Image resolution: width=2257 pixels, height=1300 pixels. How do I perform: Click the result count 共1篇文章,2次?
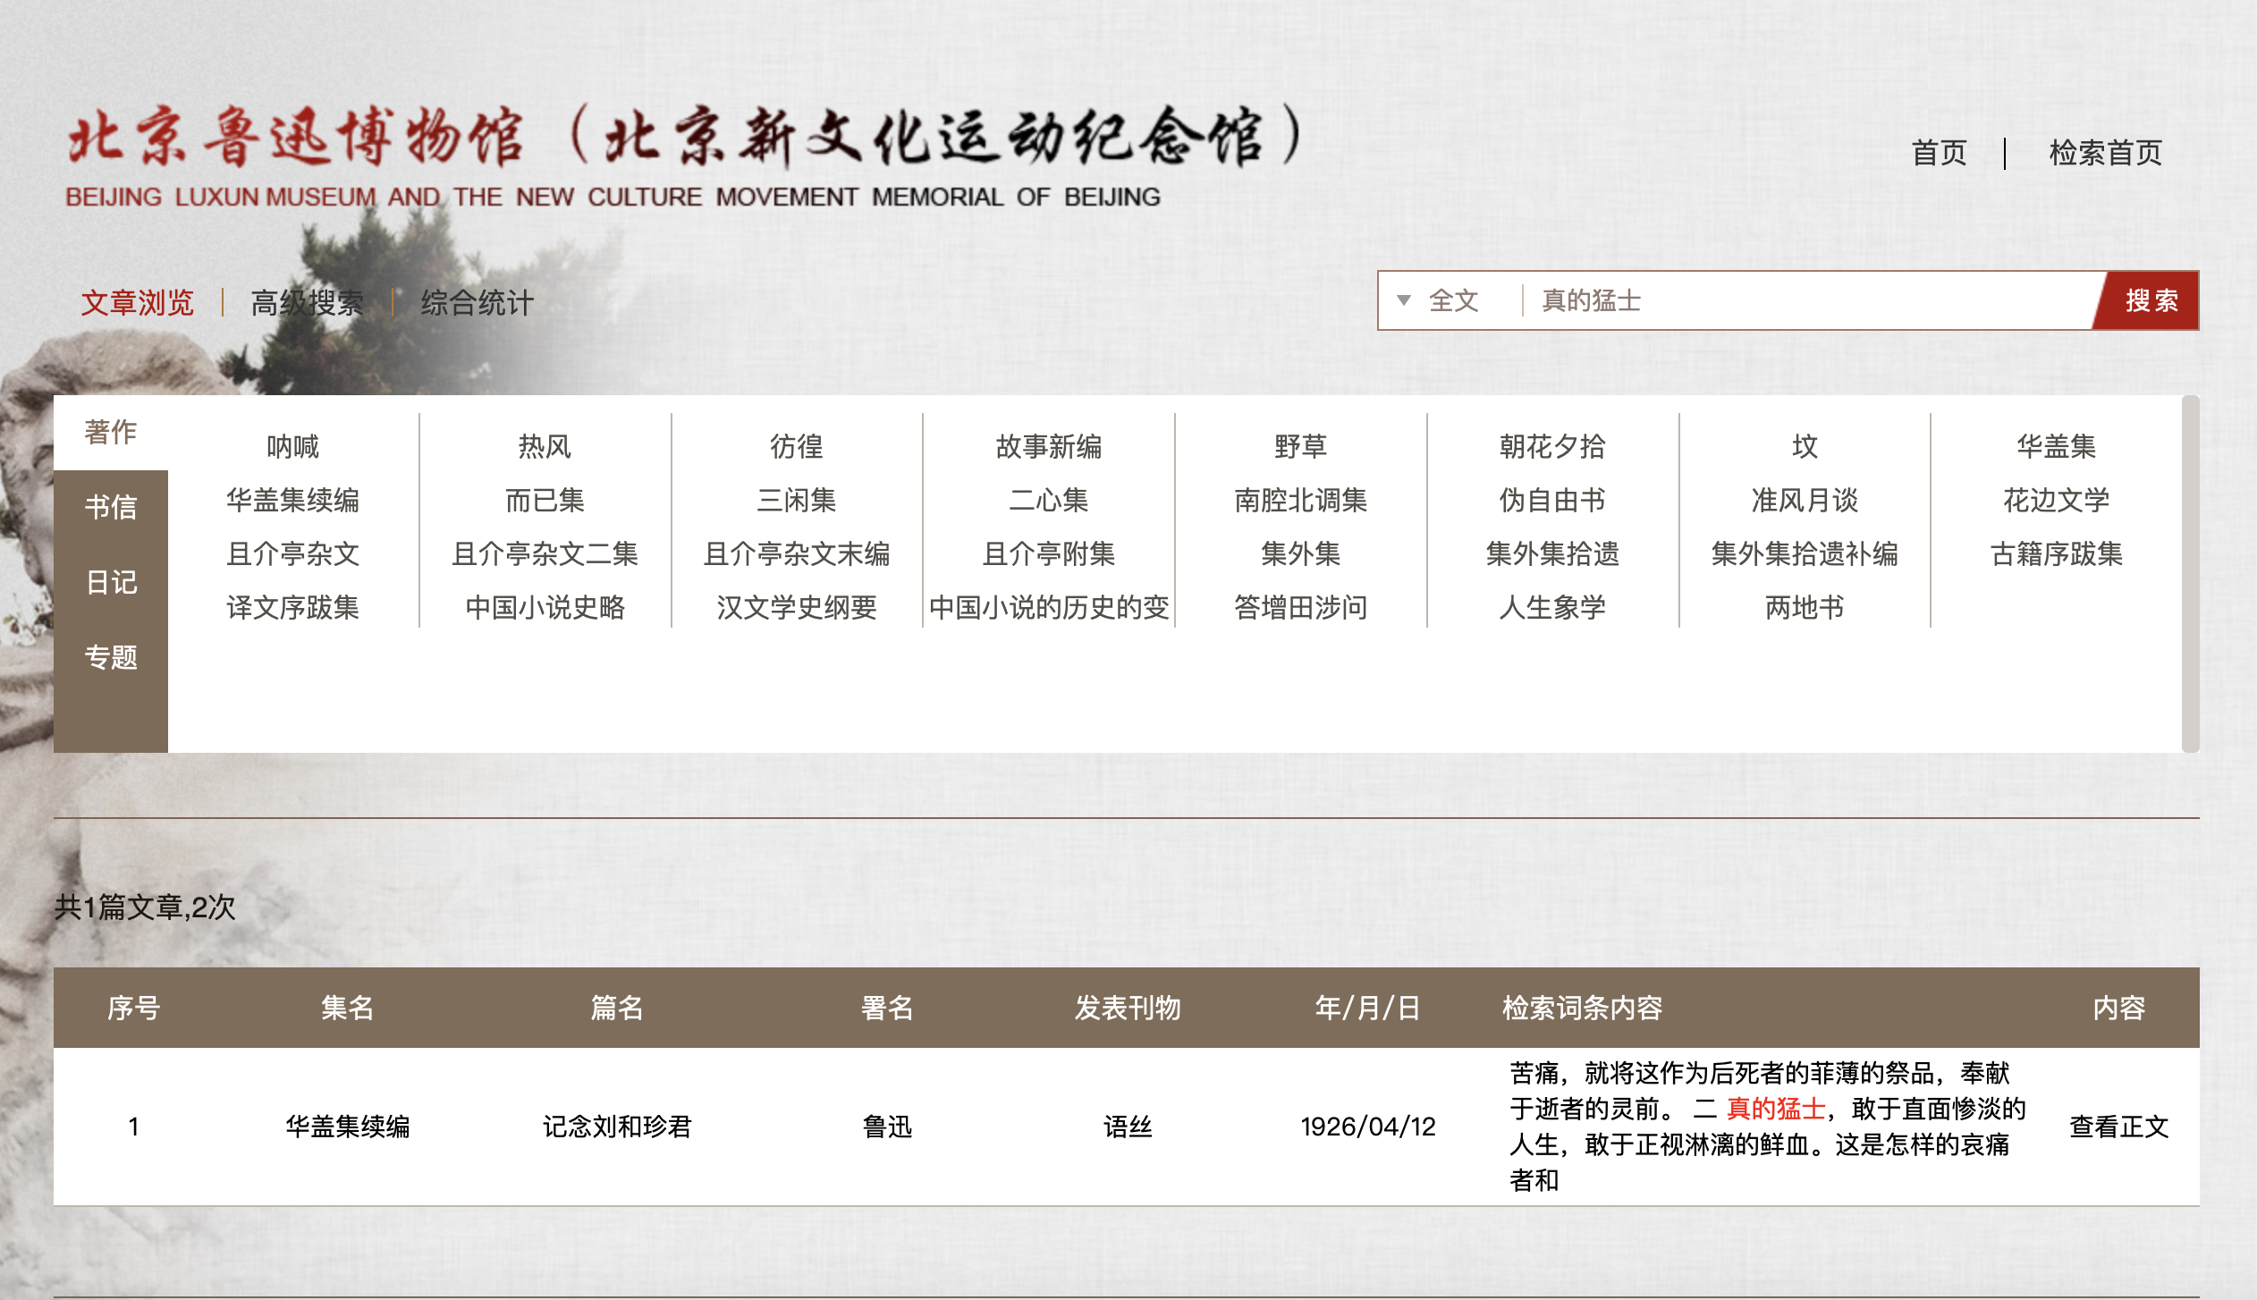pyautogui.click(x=145, y=907)
